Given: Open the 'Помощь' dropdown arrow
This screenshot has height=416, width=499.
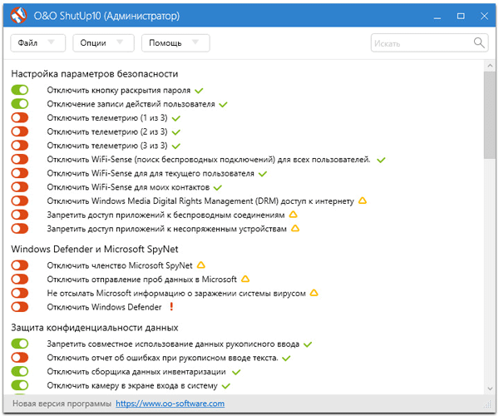Looking at the screenshot, I should (x=195, y=42).
